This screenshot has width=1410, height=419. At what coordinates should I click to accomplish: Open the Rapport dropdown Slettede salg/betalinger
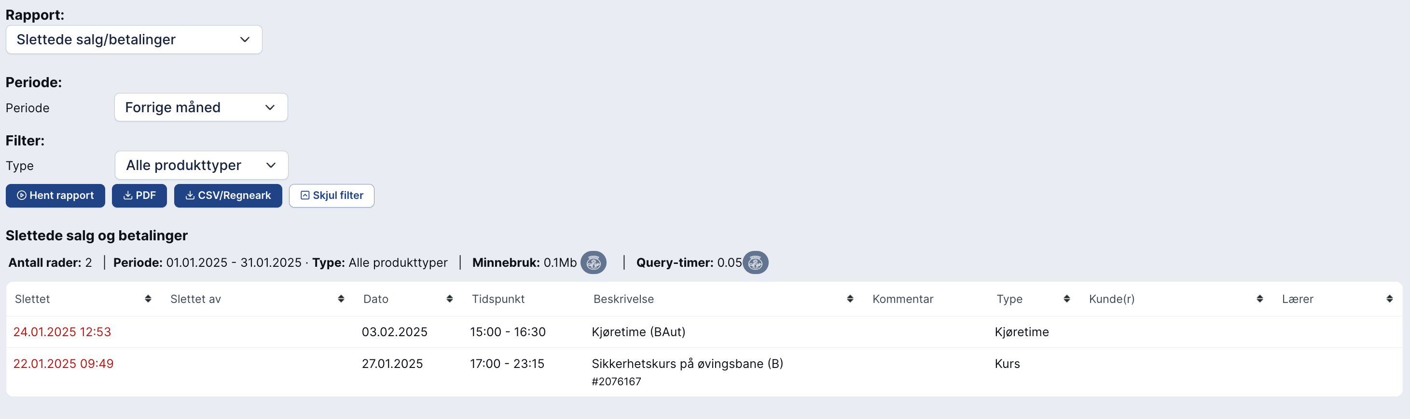(x=134, y=39)
